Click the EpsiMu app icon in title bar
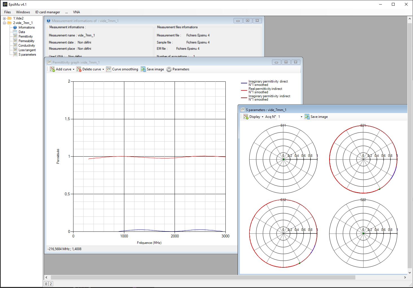Screen dimensions: 413x288 [x=5, y=4]
